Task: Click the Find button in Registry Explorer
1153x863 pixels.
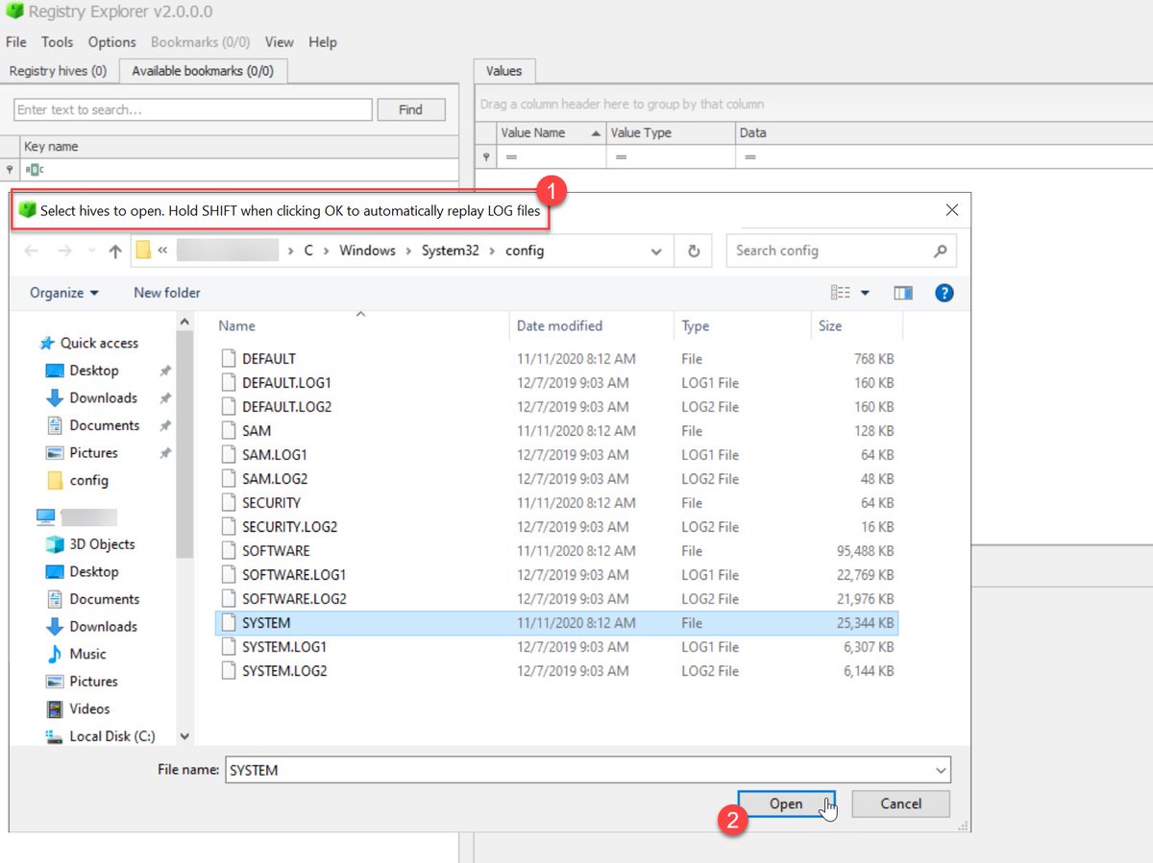Action: coord(410,109)
